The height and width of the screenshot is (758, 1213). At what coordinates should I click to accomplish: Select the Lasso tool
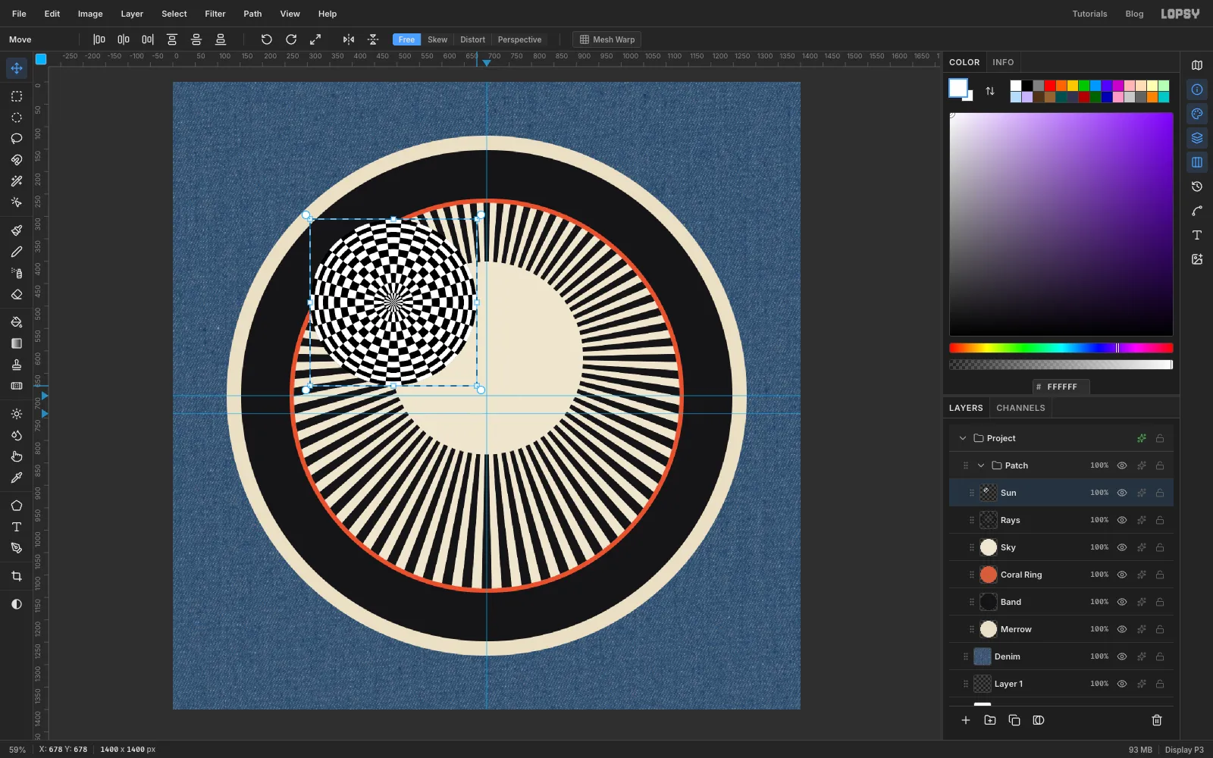(x=17, y=139)
